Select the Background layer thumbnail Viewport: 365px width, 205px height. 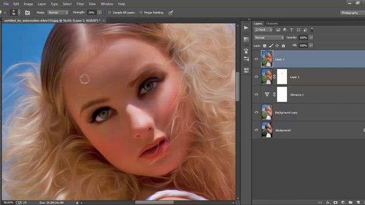(267, 130)
